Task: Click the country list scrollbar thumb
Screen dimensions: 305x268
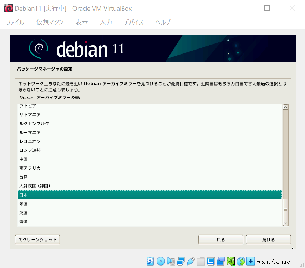Action: click(285, 210)
